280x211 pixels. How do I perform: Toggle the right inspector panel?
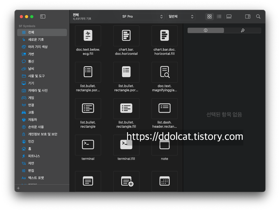248,16
